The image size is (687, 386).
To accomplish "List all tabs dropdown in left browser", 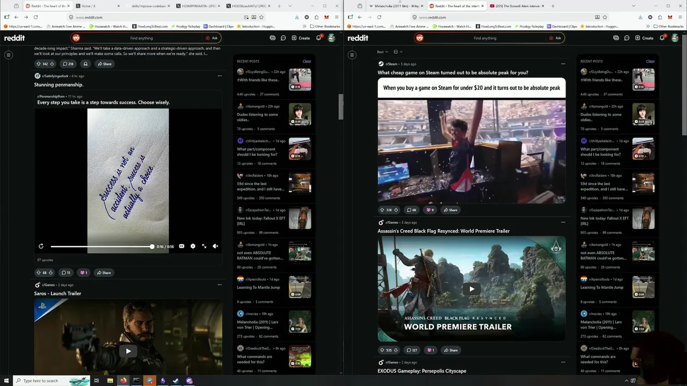I will pyautogui.click(x=290, y=6).
